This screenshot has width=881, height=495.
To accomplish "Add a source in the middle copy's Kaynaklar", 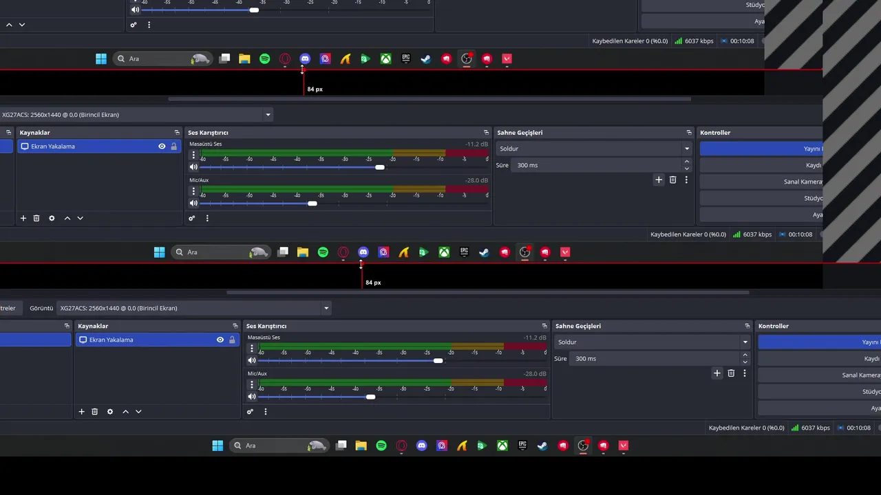I will pyautogui.click(x=23, y=218).
